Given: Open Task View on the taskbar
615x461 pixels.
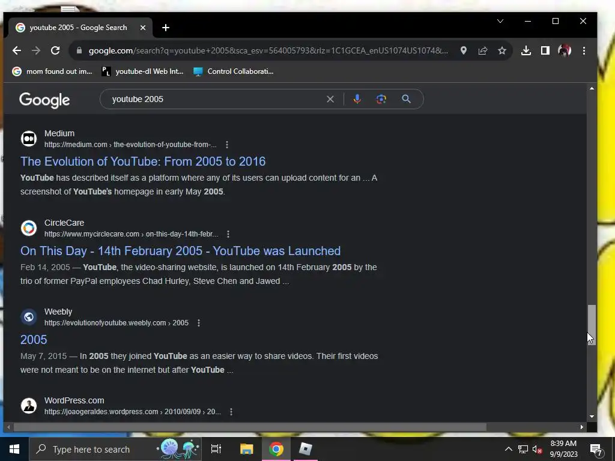Looking at the screenshot, I should [216, 449].
